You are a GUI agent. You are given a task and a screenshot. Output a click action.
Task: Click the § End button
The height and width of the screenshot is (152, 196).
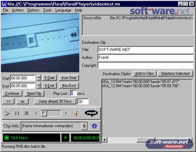[49, 86]
